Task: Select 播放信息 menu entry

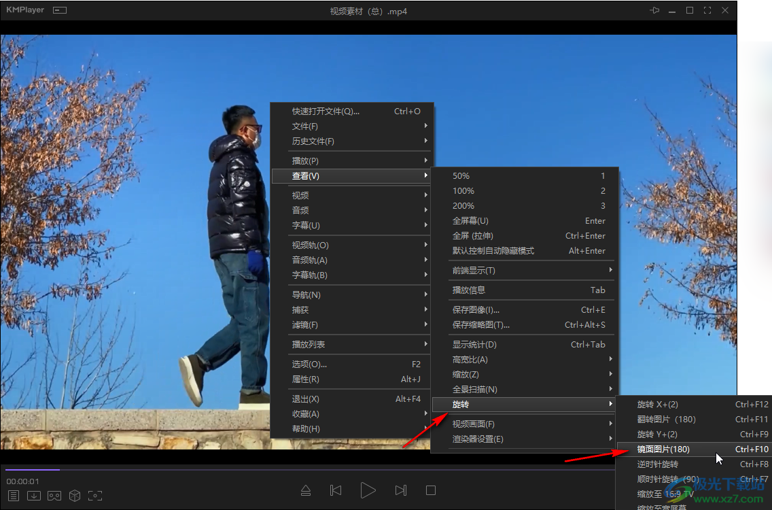Action: (x=524, y=290)
